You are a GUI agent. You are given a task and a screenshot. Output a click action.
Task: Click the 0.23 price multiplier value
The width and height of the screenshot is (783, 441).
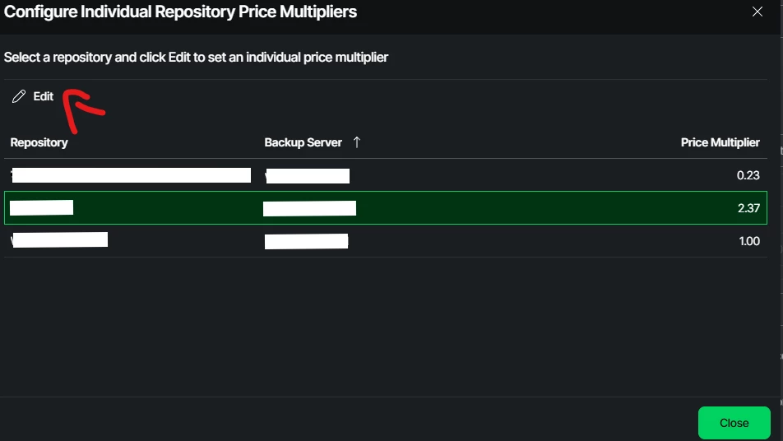[x=748, y=175]
